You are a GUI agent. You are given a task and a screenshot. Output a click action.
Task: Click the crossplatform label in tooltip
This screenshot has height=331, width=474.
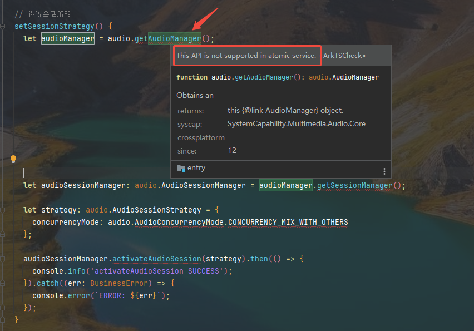[201, 138]
